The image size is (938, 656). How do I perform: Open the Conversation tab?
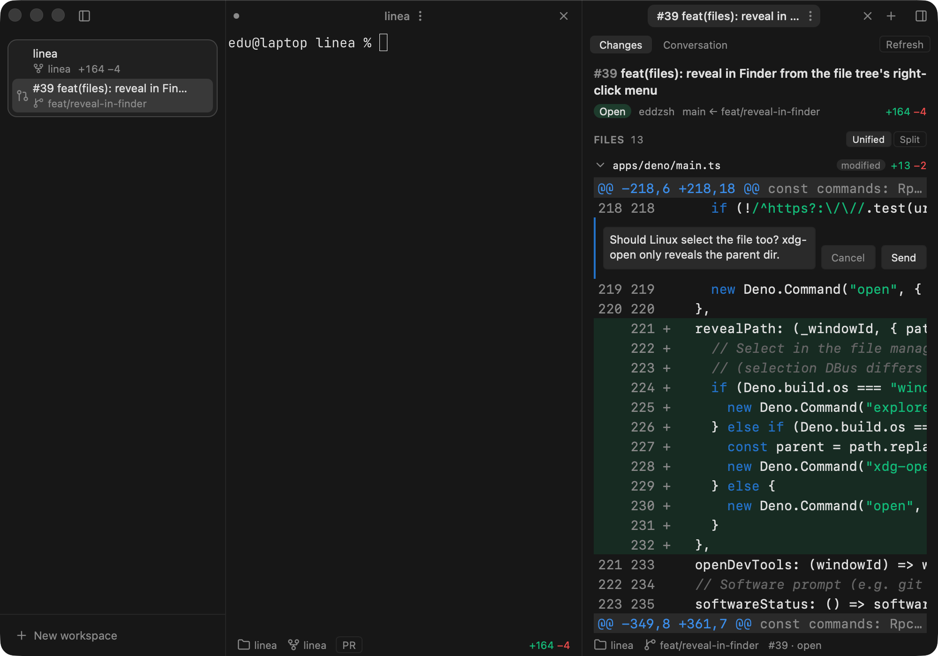click(695, 45)
